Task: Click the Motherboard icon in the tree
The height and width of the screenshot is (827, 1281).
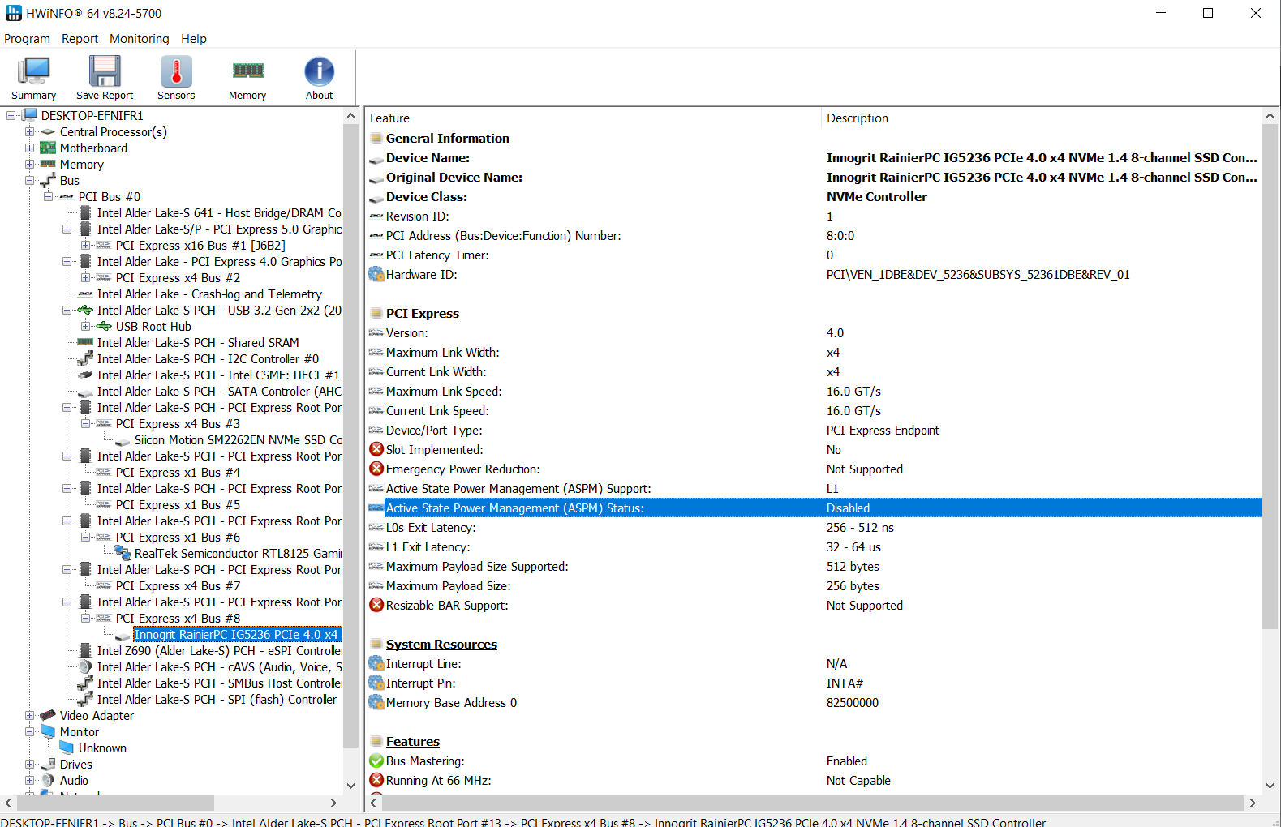Action: [48, 148]
